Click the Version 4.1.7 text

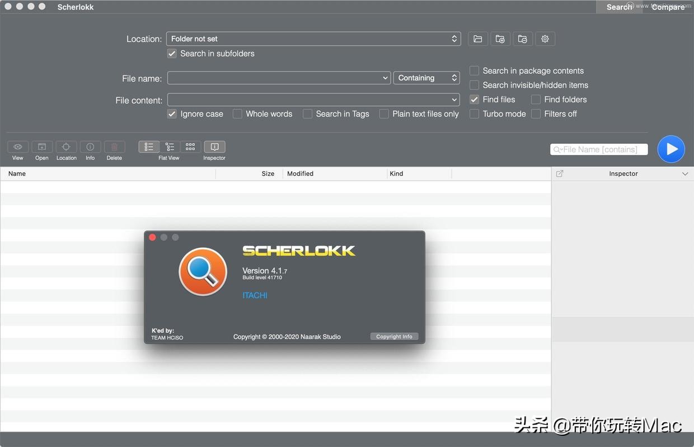click(265, 271)
